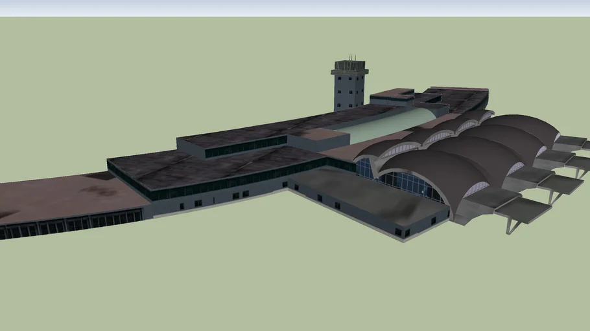Click the window rows on the tower shaft

pos(349,92)
